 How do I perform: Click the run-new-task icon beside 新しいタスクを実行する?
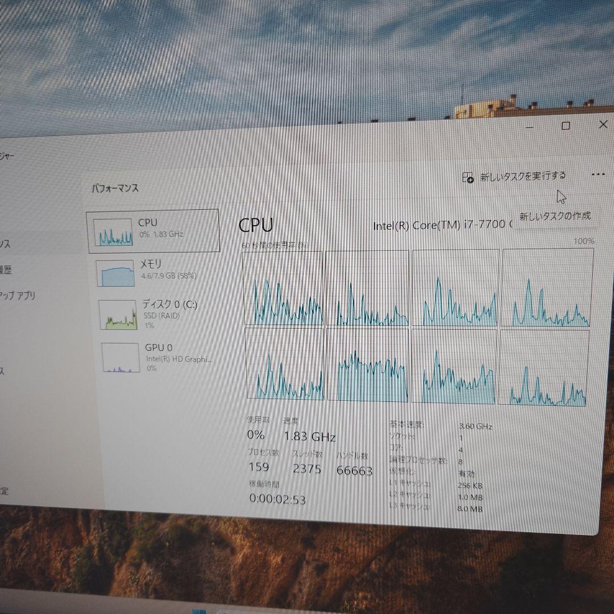tap(467, 176)
